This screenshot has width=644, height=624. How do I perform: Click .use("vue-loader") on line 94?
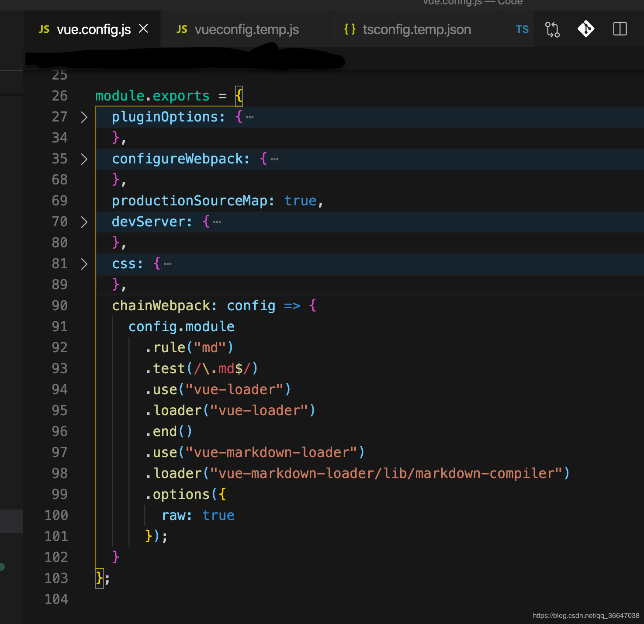[x=218, y=389]
